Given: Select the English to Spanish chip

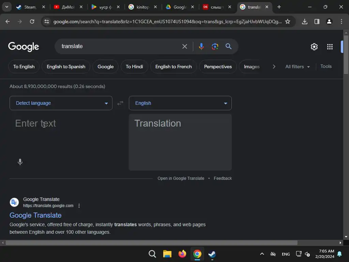Looking at the screenshot, I should (66, 67).
